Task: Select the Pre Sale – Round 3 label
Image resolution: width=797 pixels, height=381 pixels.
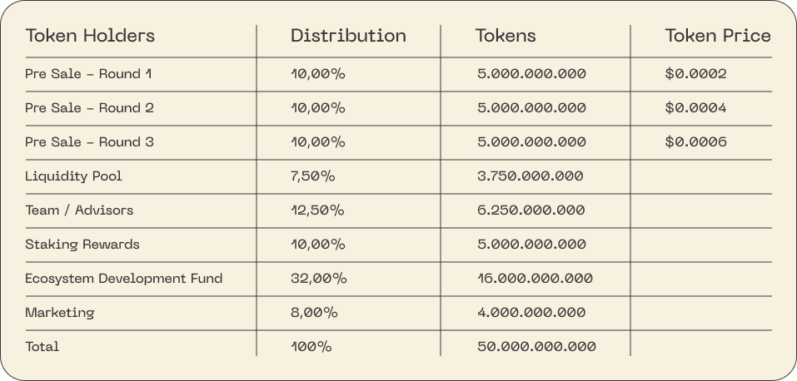Action: (x=89, y=142)
